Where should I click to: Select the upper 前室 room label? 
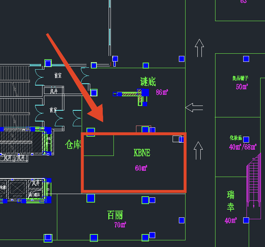(x=58, y=76)
